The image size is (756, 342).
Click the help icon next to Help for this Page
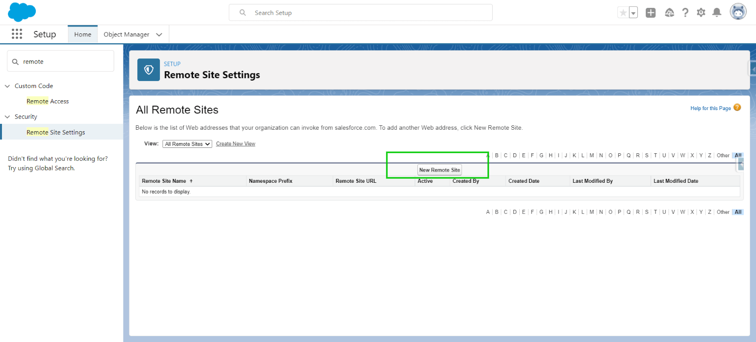click(x=737, y=107)
